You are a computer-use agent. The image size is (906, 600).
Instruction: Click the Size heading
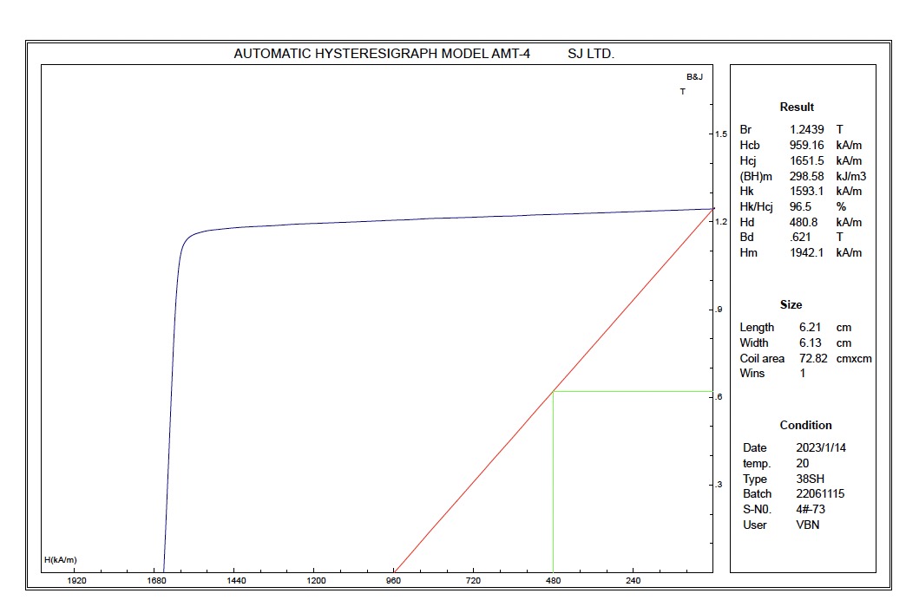click(791, 304)
